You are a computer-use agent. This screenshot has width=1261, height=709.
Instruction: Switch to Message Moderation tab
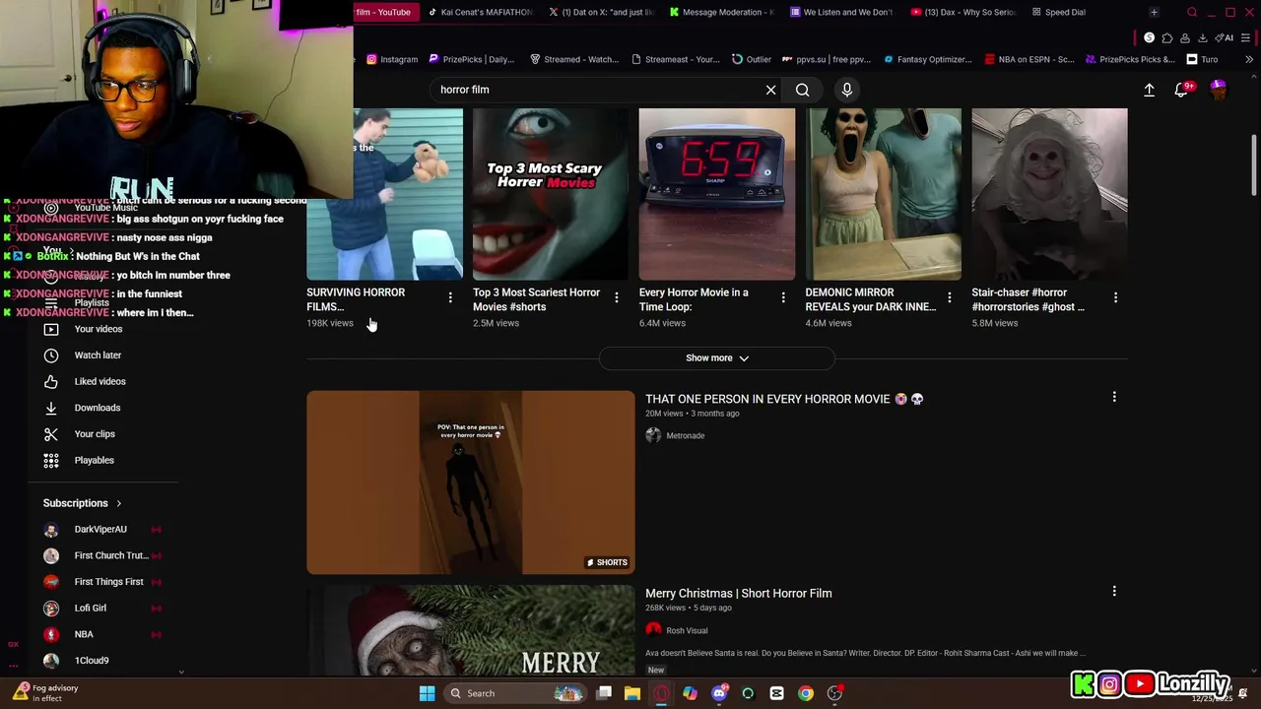point(721,12)
